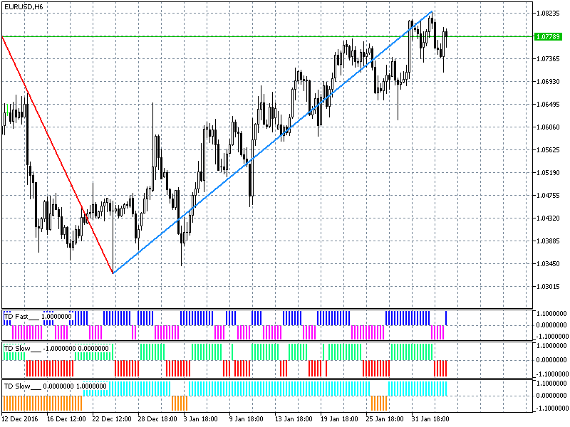Click -1.1000000 on the TD Fast scale

pyautogui.click(x=551, y=336)
